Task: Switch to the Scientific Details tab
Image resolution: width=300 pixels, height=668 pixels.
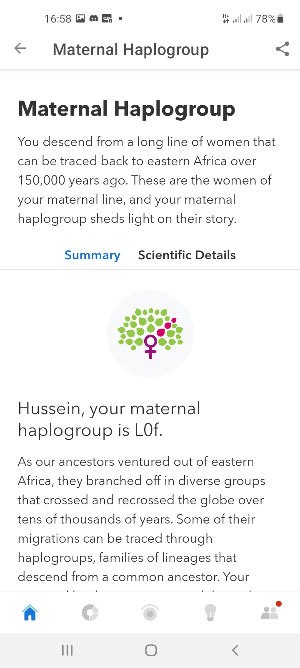Action: pyautogui.click(x=187, y=255)
